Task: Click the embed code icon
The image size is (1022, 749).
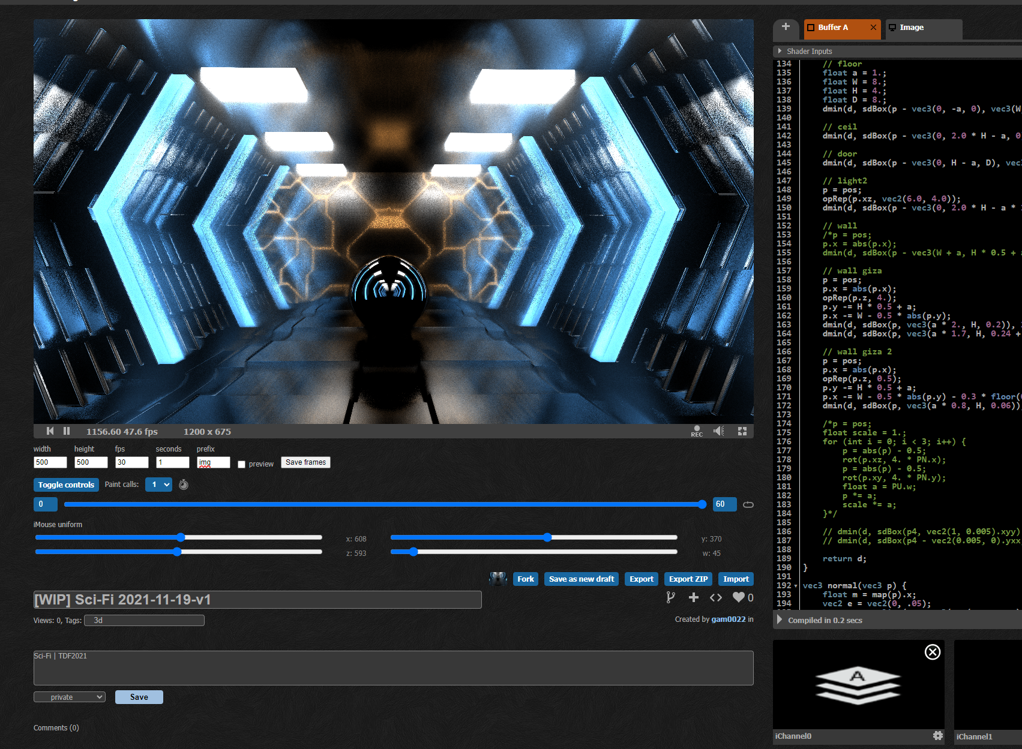Action: 716,597
